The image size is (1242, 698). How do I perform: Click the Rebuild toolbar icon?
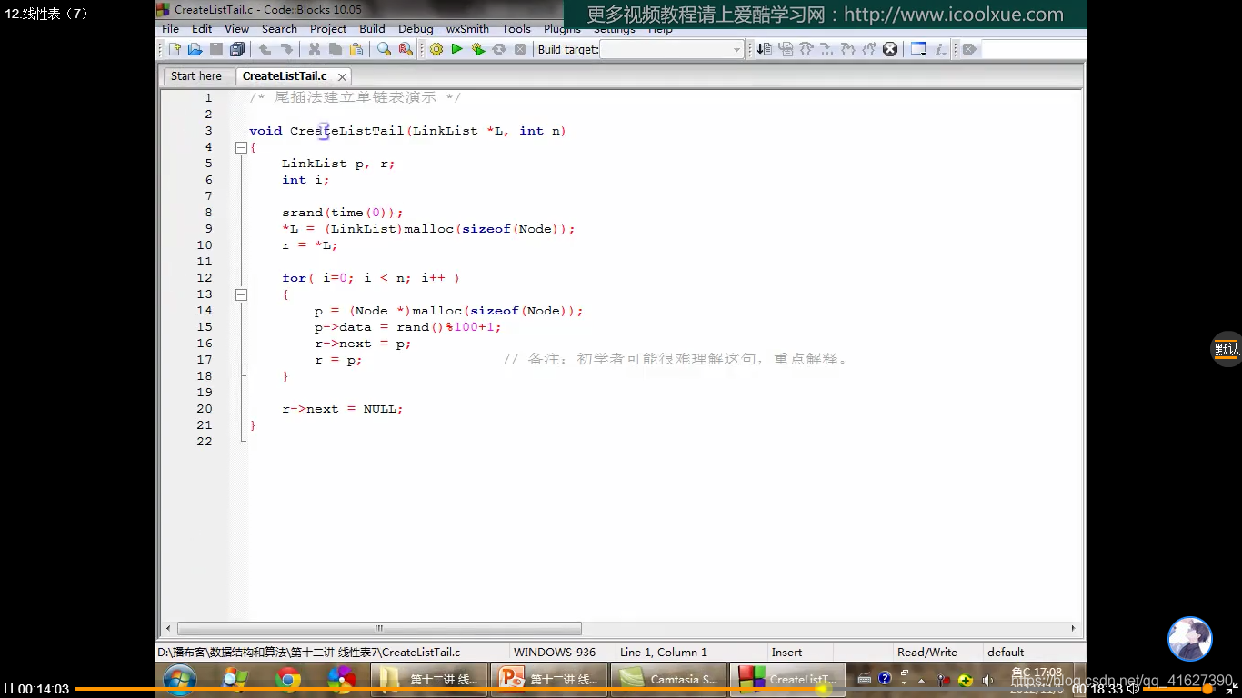tap(499, 49)
